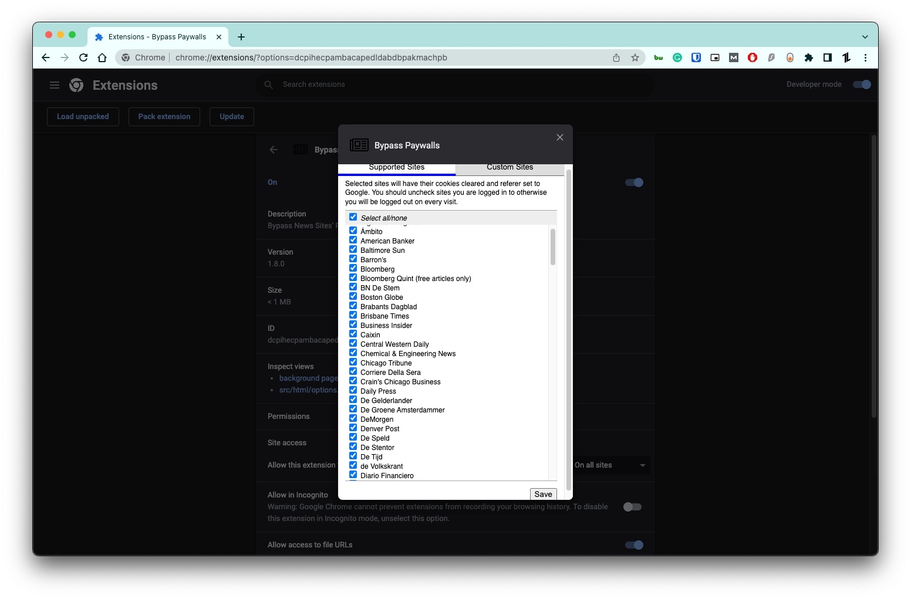The width and height of the screenshot is (911, 599).
Task: Click the share icon in the address bar
Action: 616,57
